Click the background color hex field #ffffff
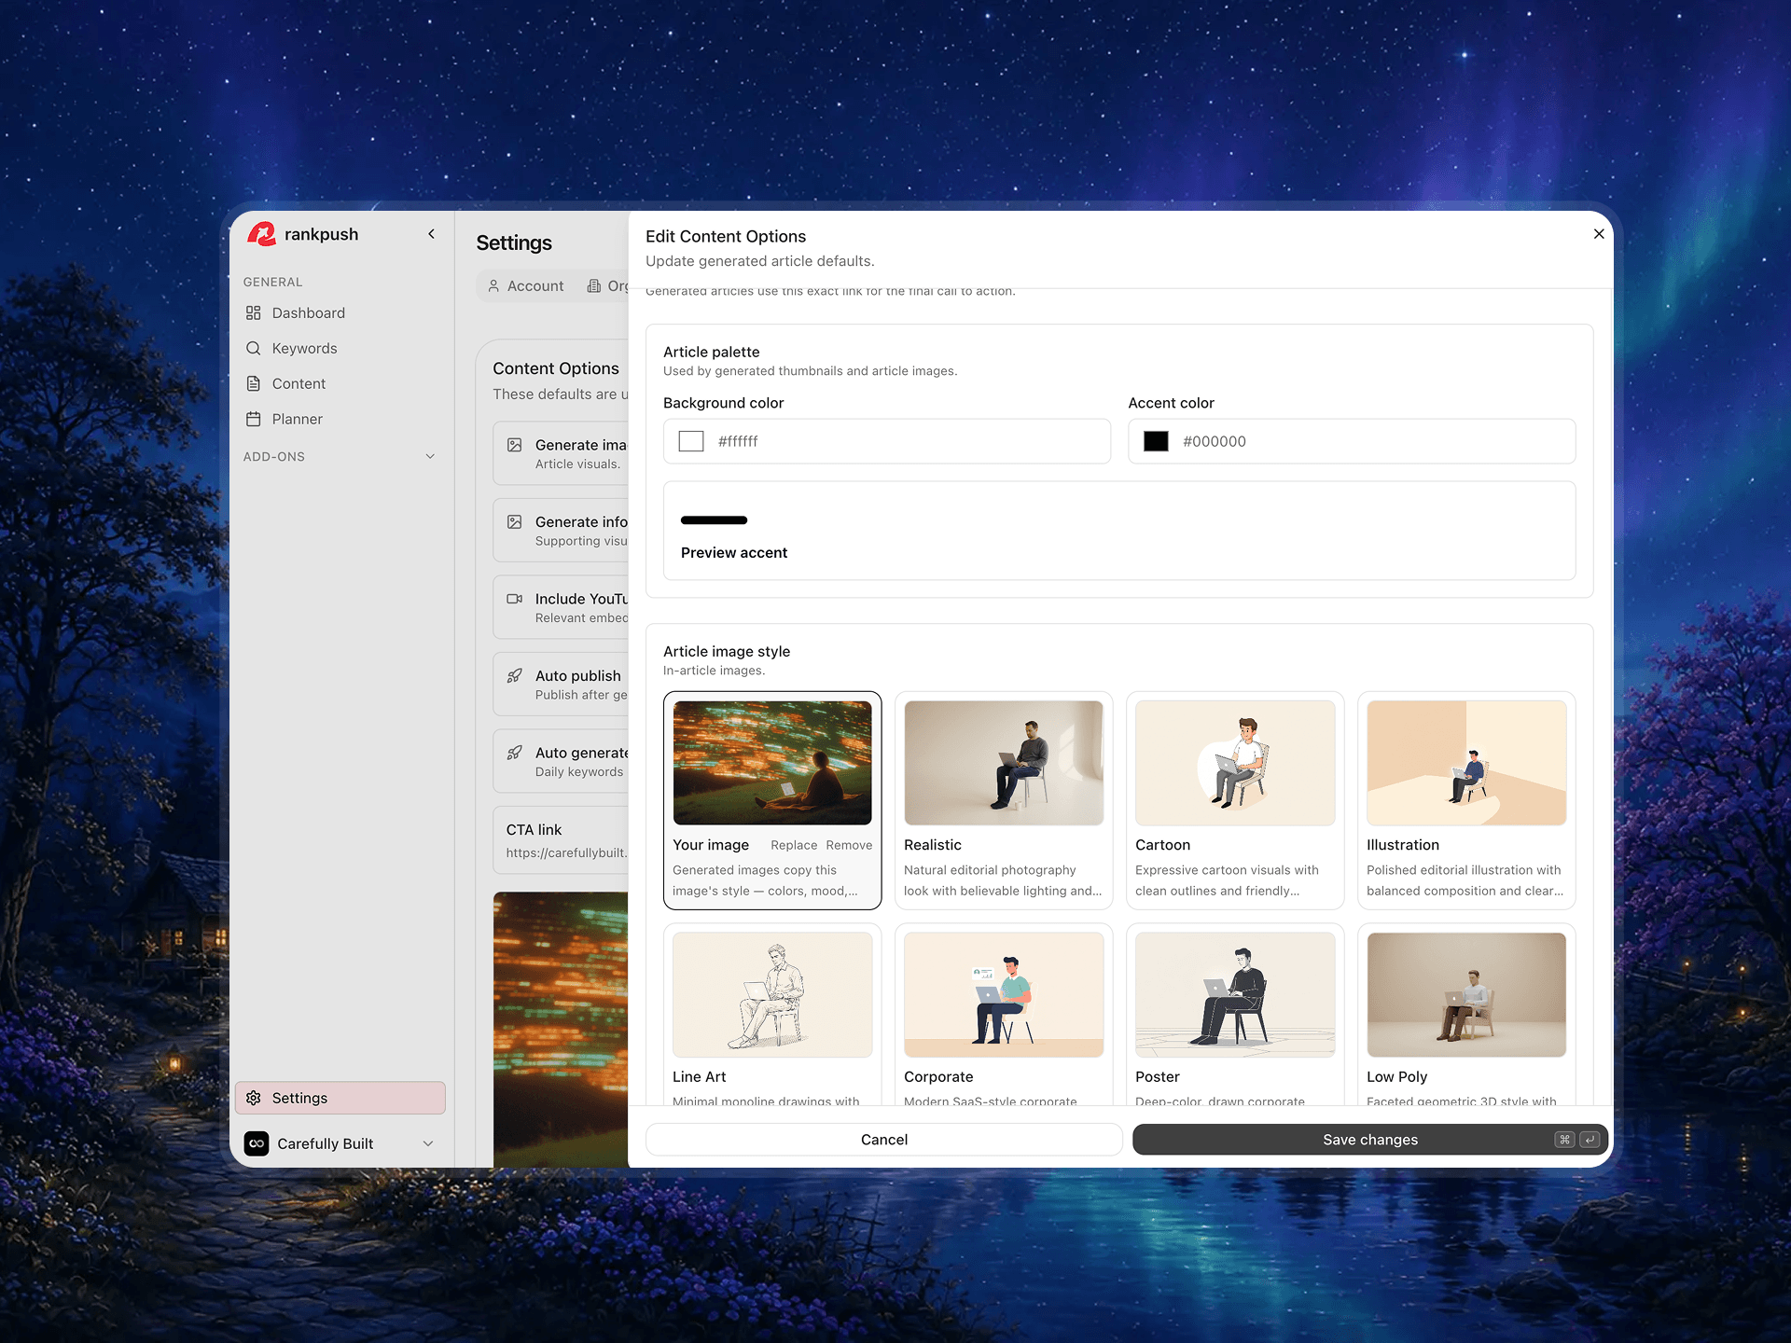The height and width of the screenshot is (1343, 1791). click(x=886, y=441)
